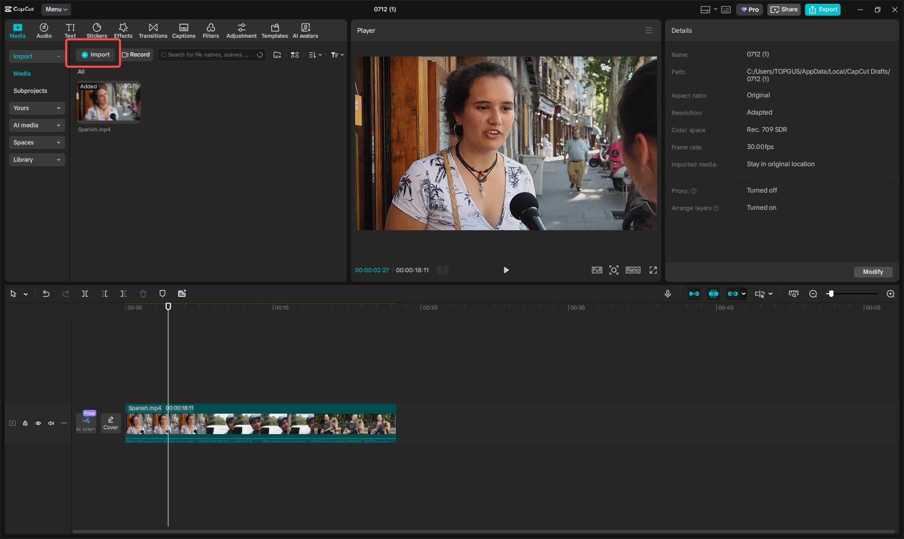Expand the Yours section in sidebar
The height and width of the screenshot is (539, 904).
coord(37,108)
